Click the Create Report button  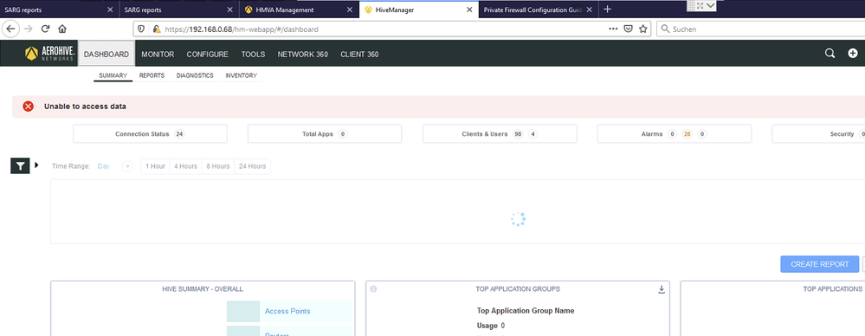click(x=819, y=264)
